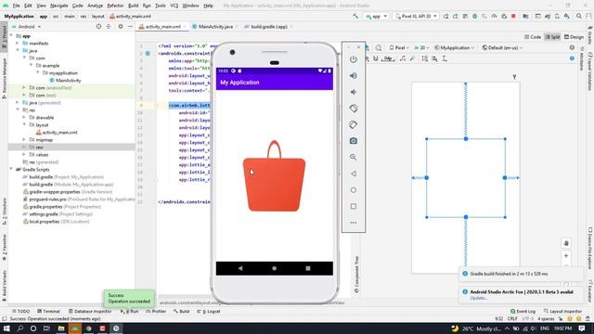Open the Refactor menu
594x334 pixels.
[115, 6]
